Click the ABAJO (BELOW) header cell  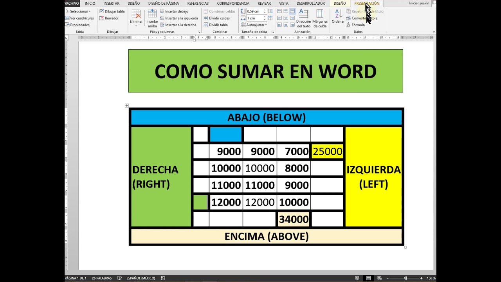(x=266, y=117)
